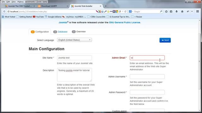Screen dimensions: 202x113
Task: Click the localhost URL address bar
Action: 51,12
